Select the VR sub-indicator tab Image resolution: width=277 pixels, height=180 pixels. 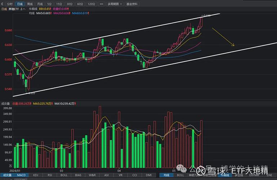pyautogui.click(x=120, y=175)
